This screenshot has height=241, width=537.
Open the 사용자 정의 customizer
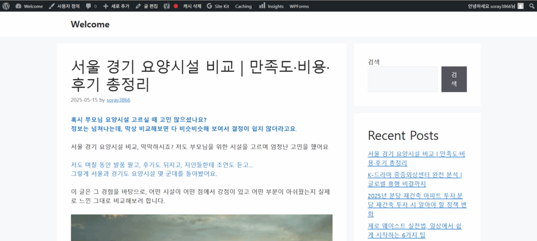click(x=64, y=6)
